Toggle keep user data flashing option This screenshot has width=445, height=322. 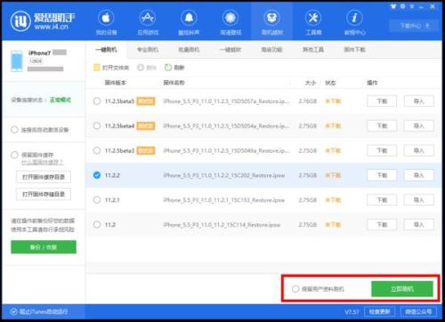point(295,289)
